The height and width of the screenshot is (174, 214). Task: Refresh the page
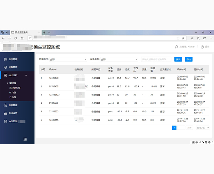(x=16, y=38)
